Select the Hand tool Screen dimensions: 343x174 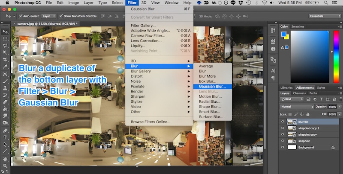[5, 158]
